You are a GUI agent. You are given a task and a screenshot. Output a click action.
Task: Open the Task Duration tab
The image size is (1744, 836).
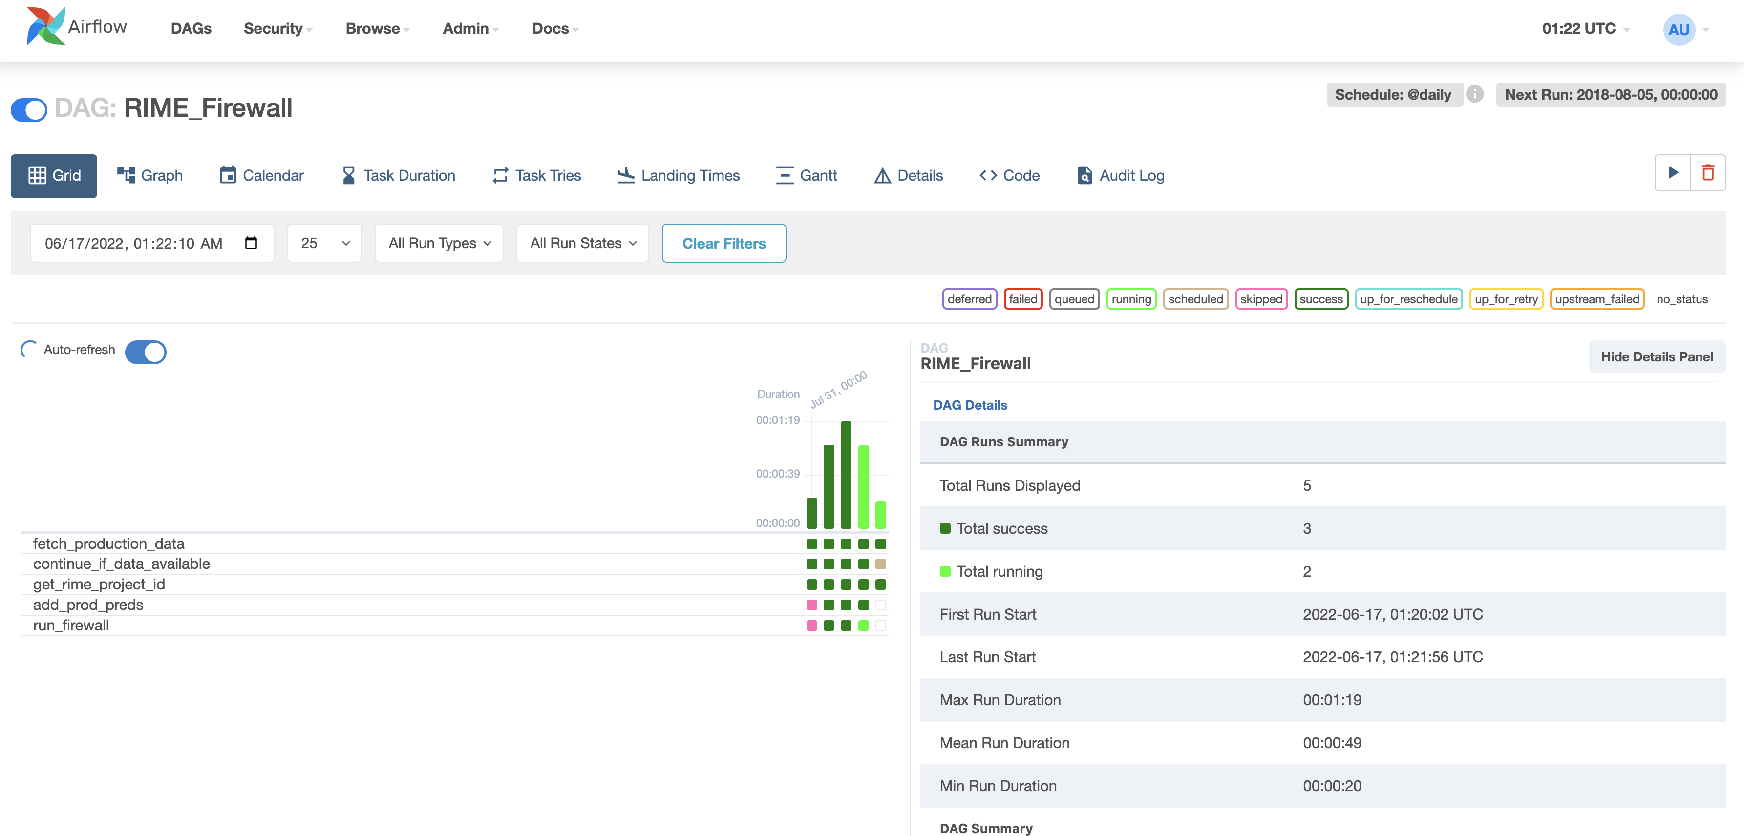(x=398, y=175)
